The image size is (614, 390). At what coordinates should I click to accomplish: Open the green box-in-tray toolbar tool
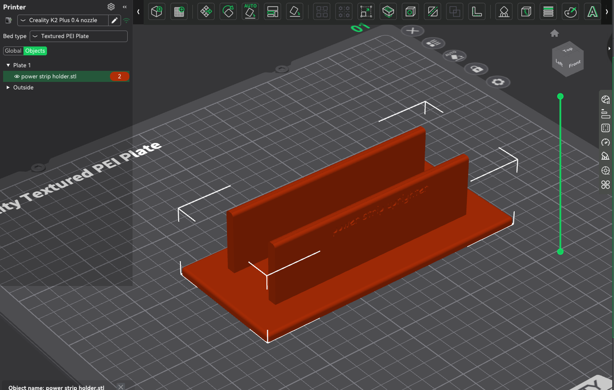[x=388, y=12]
